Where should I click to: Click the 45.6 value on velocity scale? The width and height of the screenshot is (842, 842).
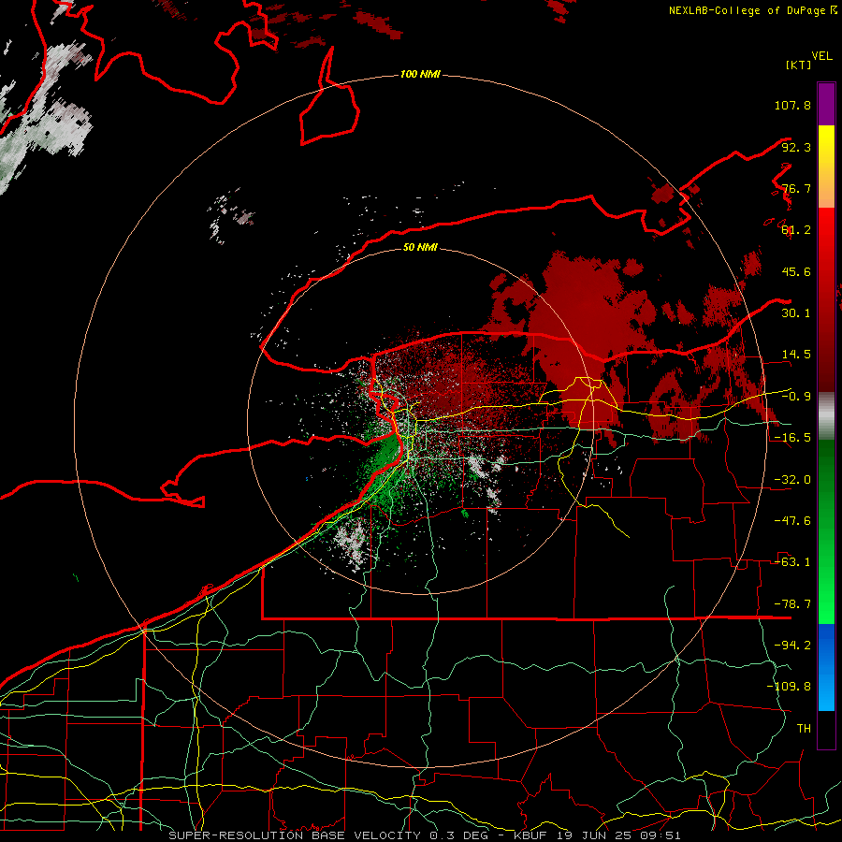click(x=796, y=271)
